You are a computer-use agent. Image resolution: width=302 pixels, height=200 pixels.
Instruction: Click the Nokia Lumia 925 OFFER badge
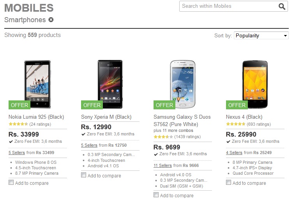coord(19,105)
